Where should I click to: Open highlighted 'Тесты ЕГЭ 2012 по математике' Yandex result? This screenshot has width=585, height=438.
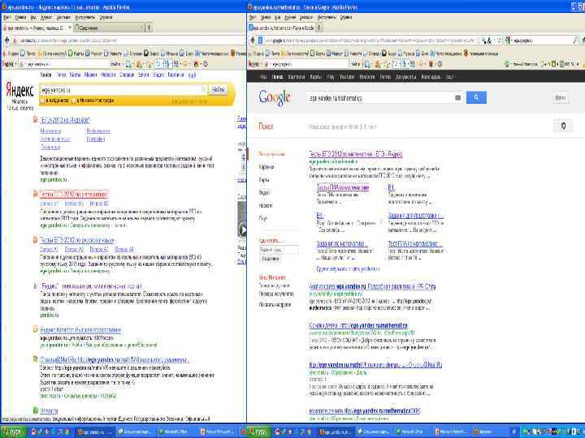coord(73,195)
